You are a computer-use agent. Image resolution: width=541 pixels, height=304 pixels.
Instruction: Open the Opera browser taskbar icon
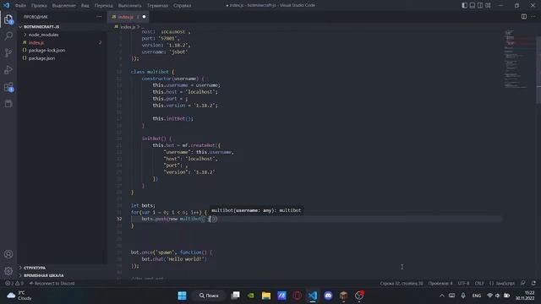point(297,296)
